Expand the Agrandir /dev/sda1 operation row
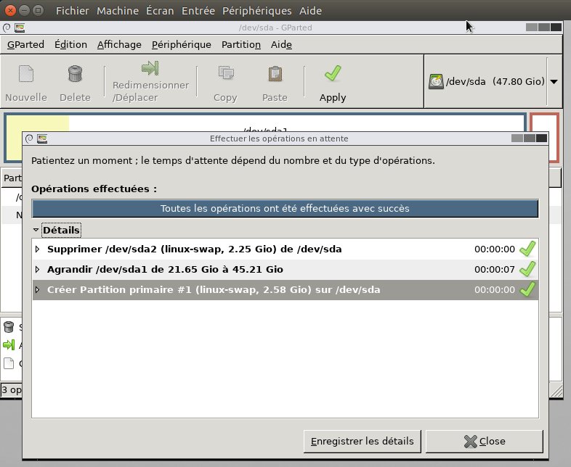Screen dimensions: 571x467 tap(37, 269)
